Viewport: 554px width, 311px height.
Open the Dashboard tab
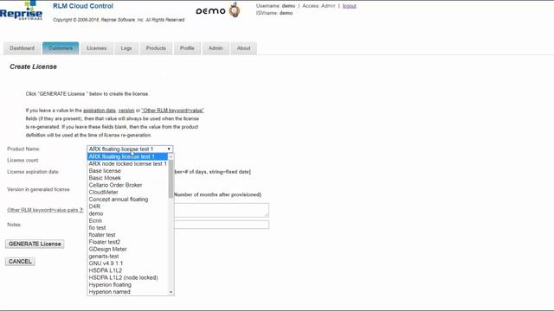pyautogui.click(x=22, y=48)
